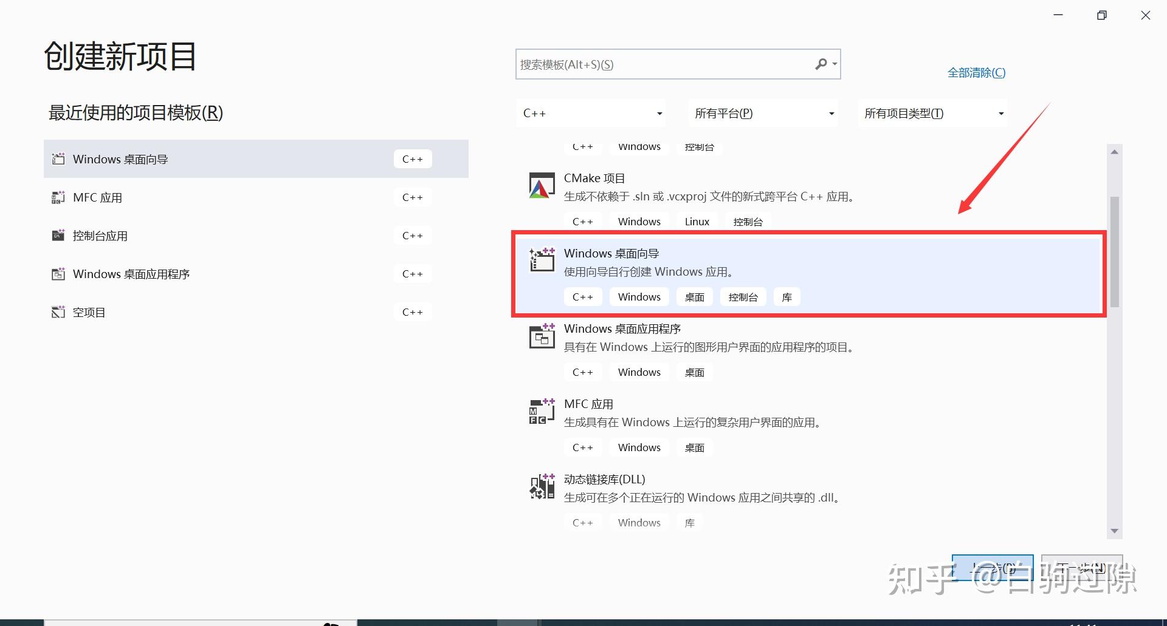
Task: Click the 控制台 tag under CMake 项目
Action: 748,222
